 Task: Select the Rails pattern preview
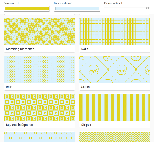(115, 32)
